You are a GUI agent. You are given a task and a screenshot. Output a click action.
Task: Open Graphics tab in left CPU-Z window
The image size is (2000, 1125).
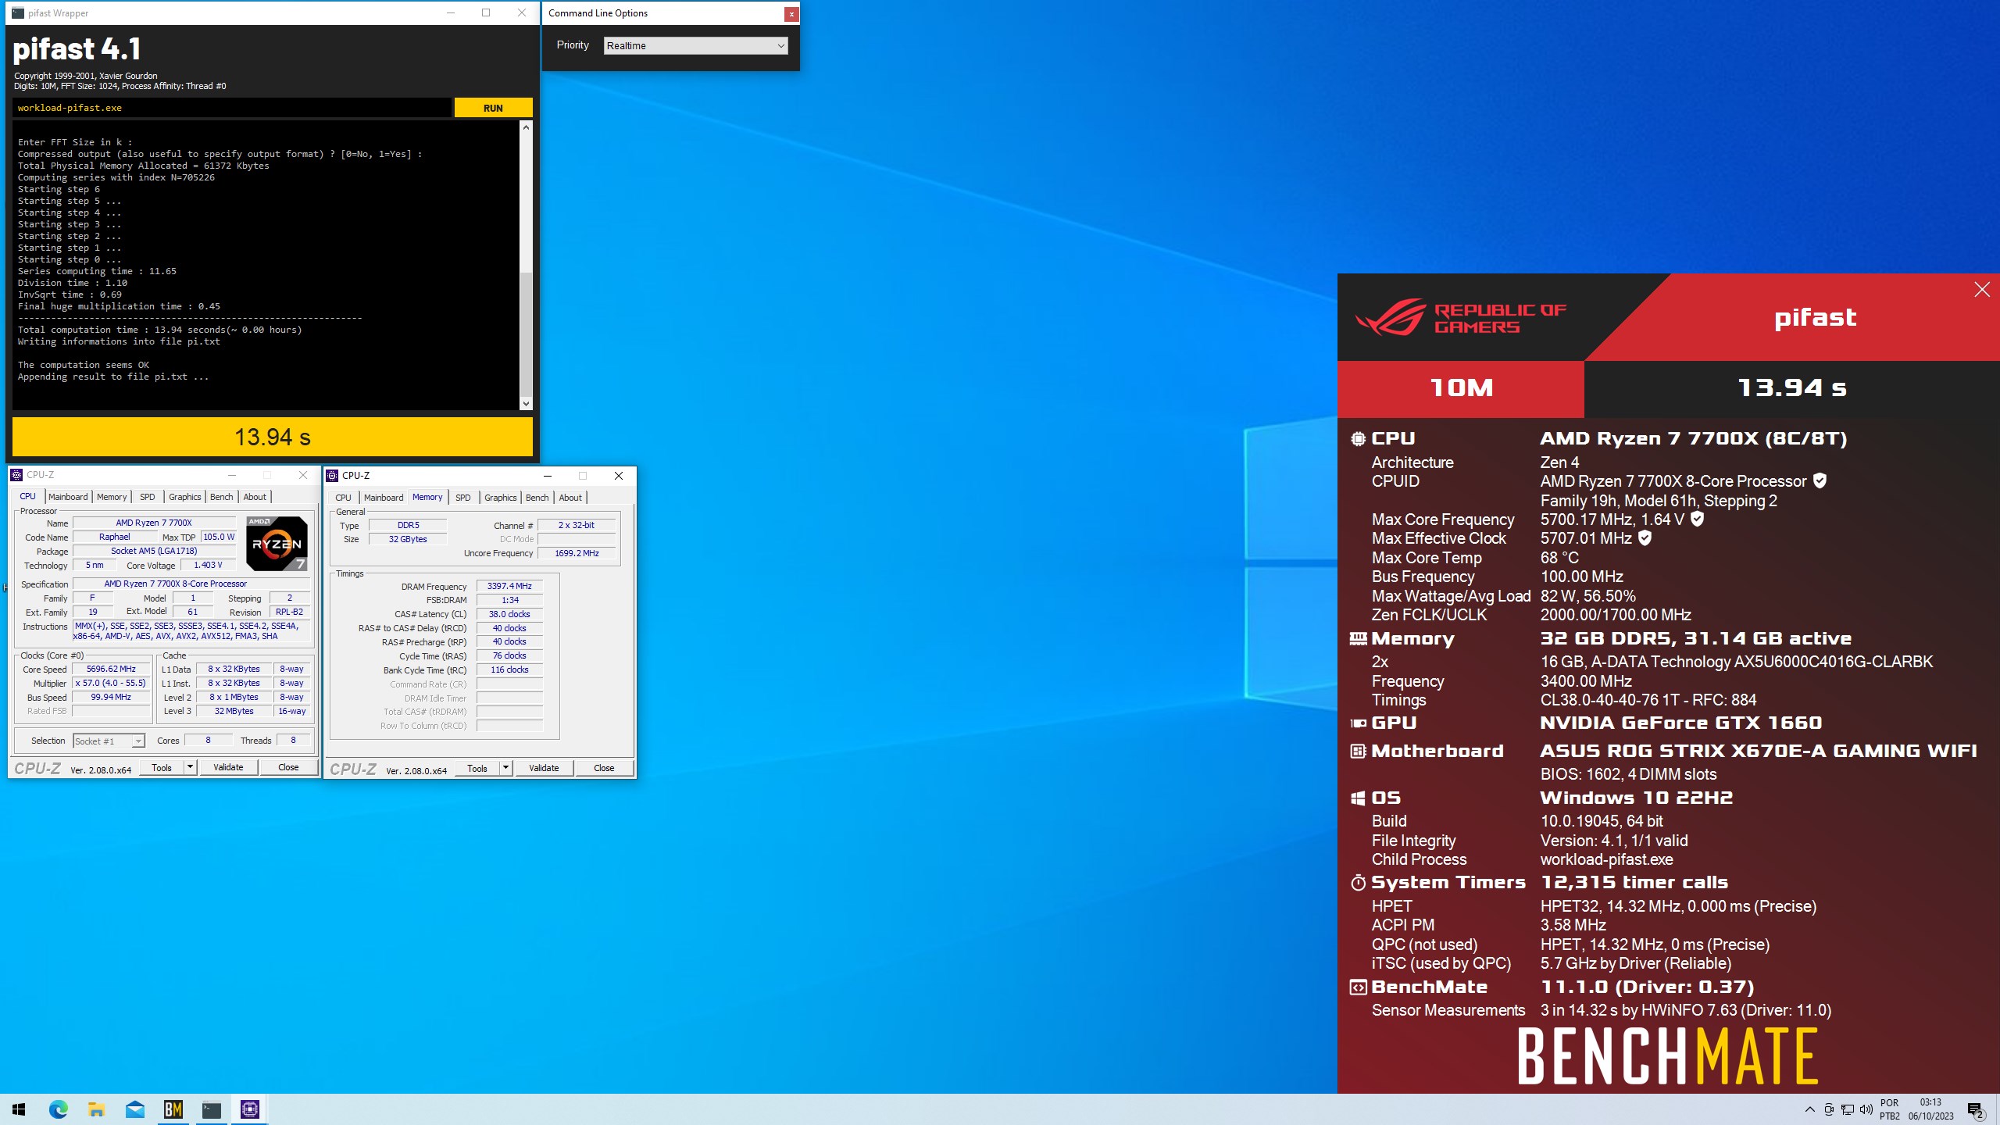(185, 497)
